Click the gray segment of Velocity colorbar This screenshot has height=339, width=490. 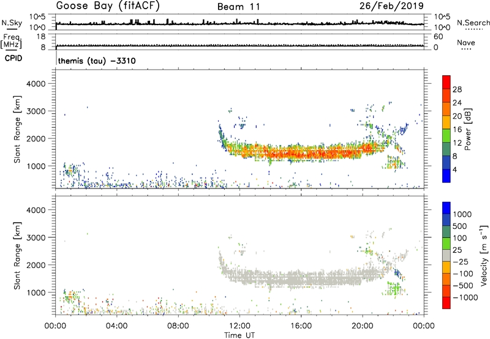pyautogui.click(x=447, y=256)
